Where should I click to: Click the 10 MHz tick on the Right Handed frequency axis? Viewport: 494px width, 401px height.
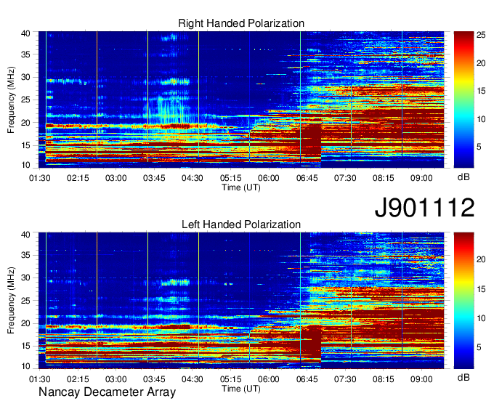coord(25,165)
